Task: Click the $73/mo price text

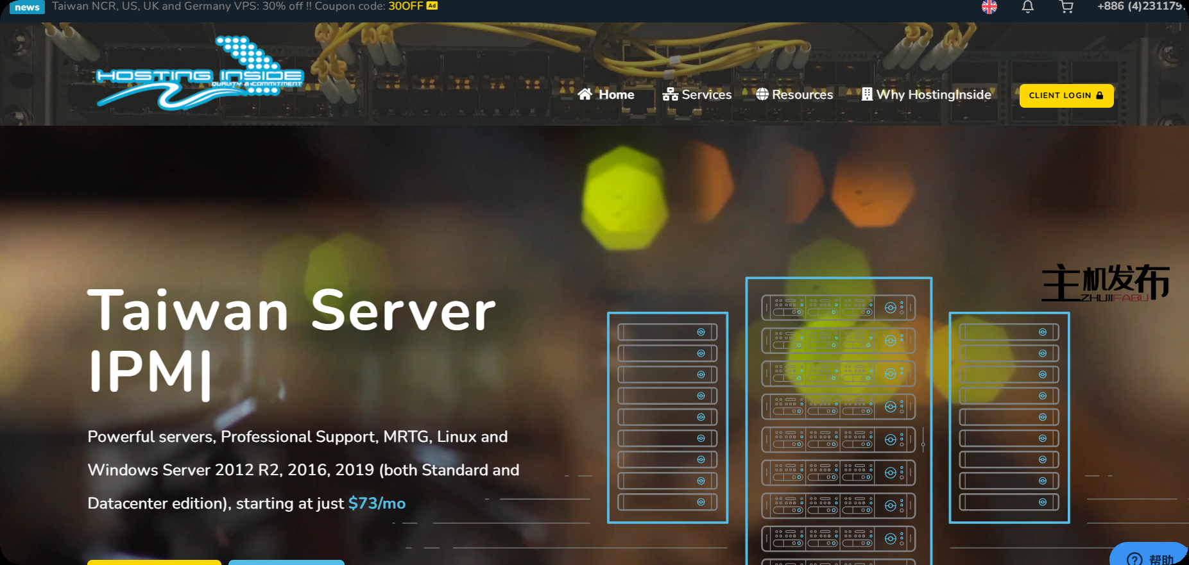Action: click(x=377, y=503)
